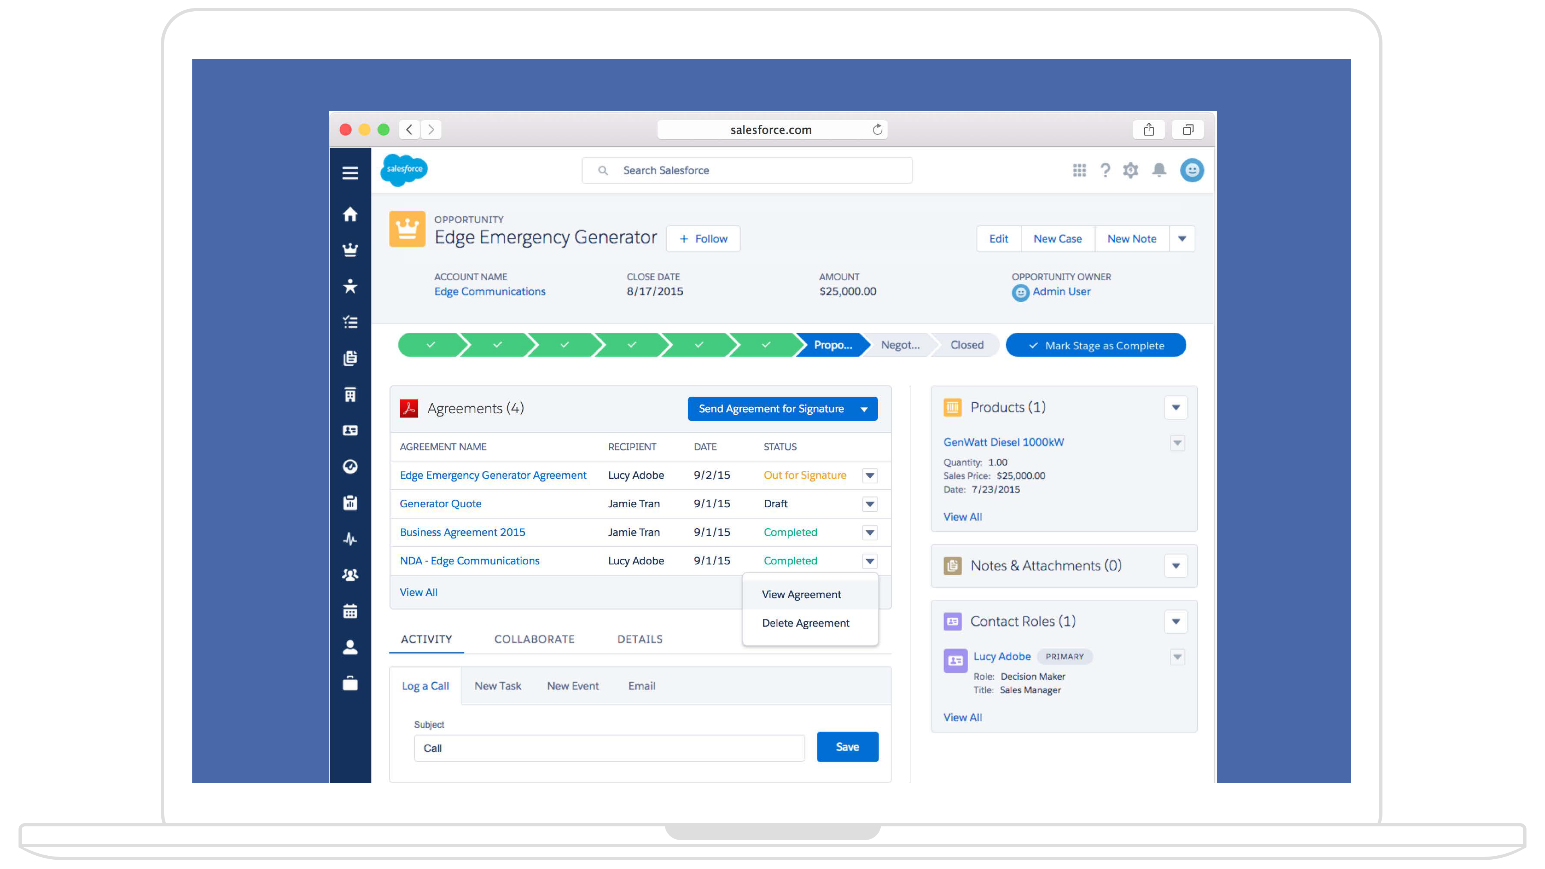This screenshot has width=1545, height=869.
Task: Open Tasks list icon in sidebar
Action: click(350, 322)
